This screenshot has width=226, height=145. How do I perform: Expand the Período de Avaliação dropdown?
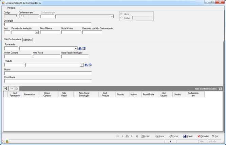[x=37, y=32]
